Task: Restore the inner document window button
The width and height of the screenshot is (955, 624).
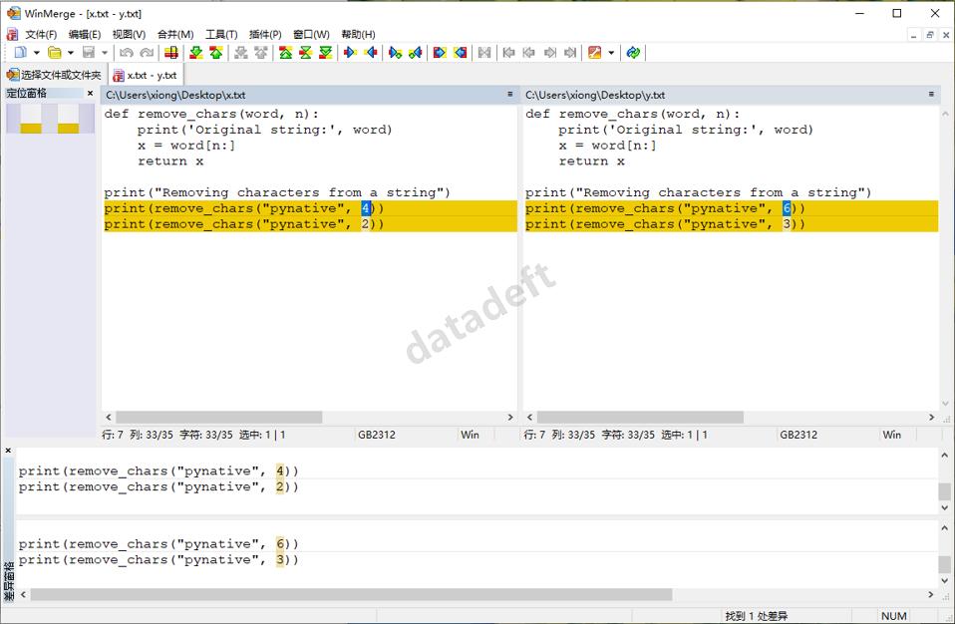Action: tap(929, 35)
